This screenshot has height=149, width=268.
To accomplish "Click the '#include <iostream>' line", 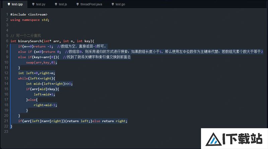I will coord(29,14).
